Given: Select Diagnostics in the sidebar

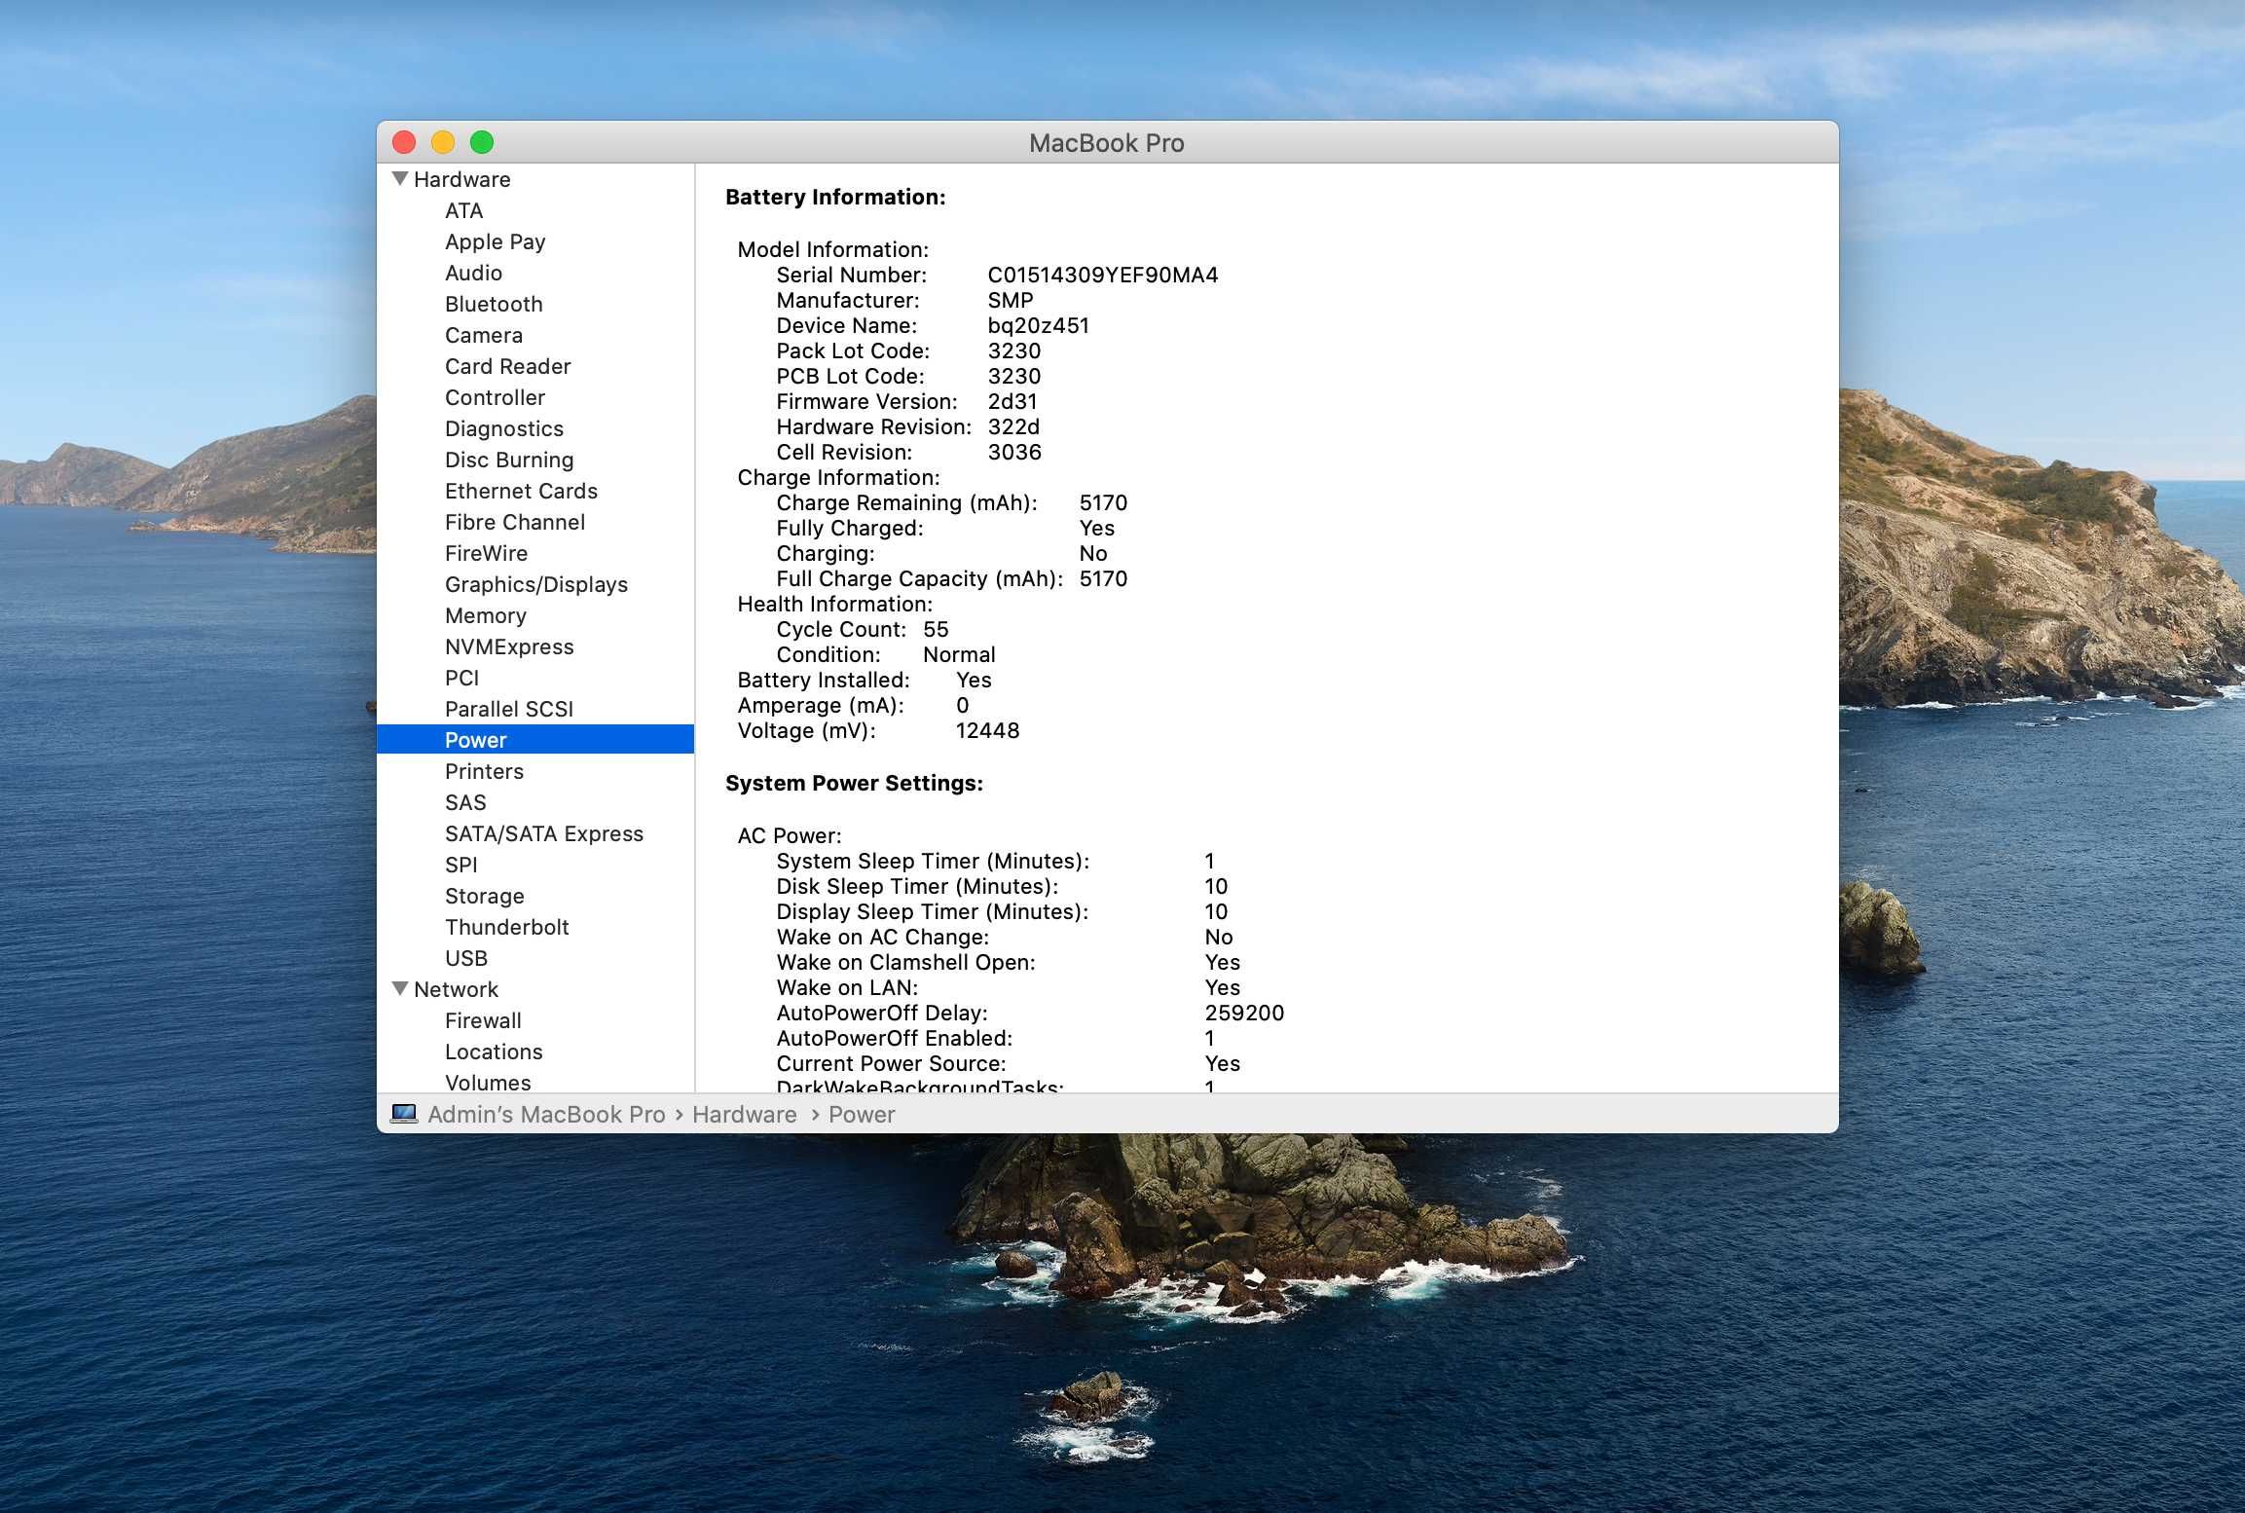Looking at the screenshot, I should coord(503,428).
